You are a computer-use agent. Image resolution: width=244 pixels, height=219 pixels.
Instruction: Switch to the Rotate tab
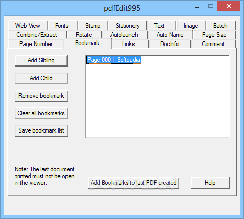tap(84, 35)
